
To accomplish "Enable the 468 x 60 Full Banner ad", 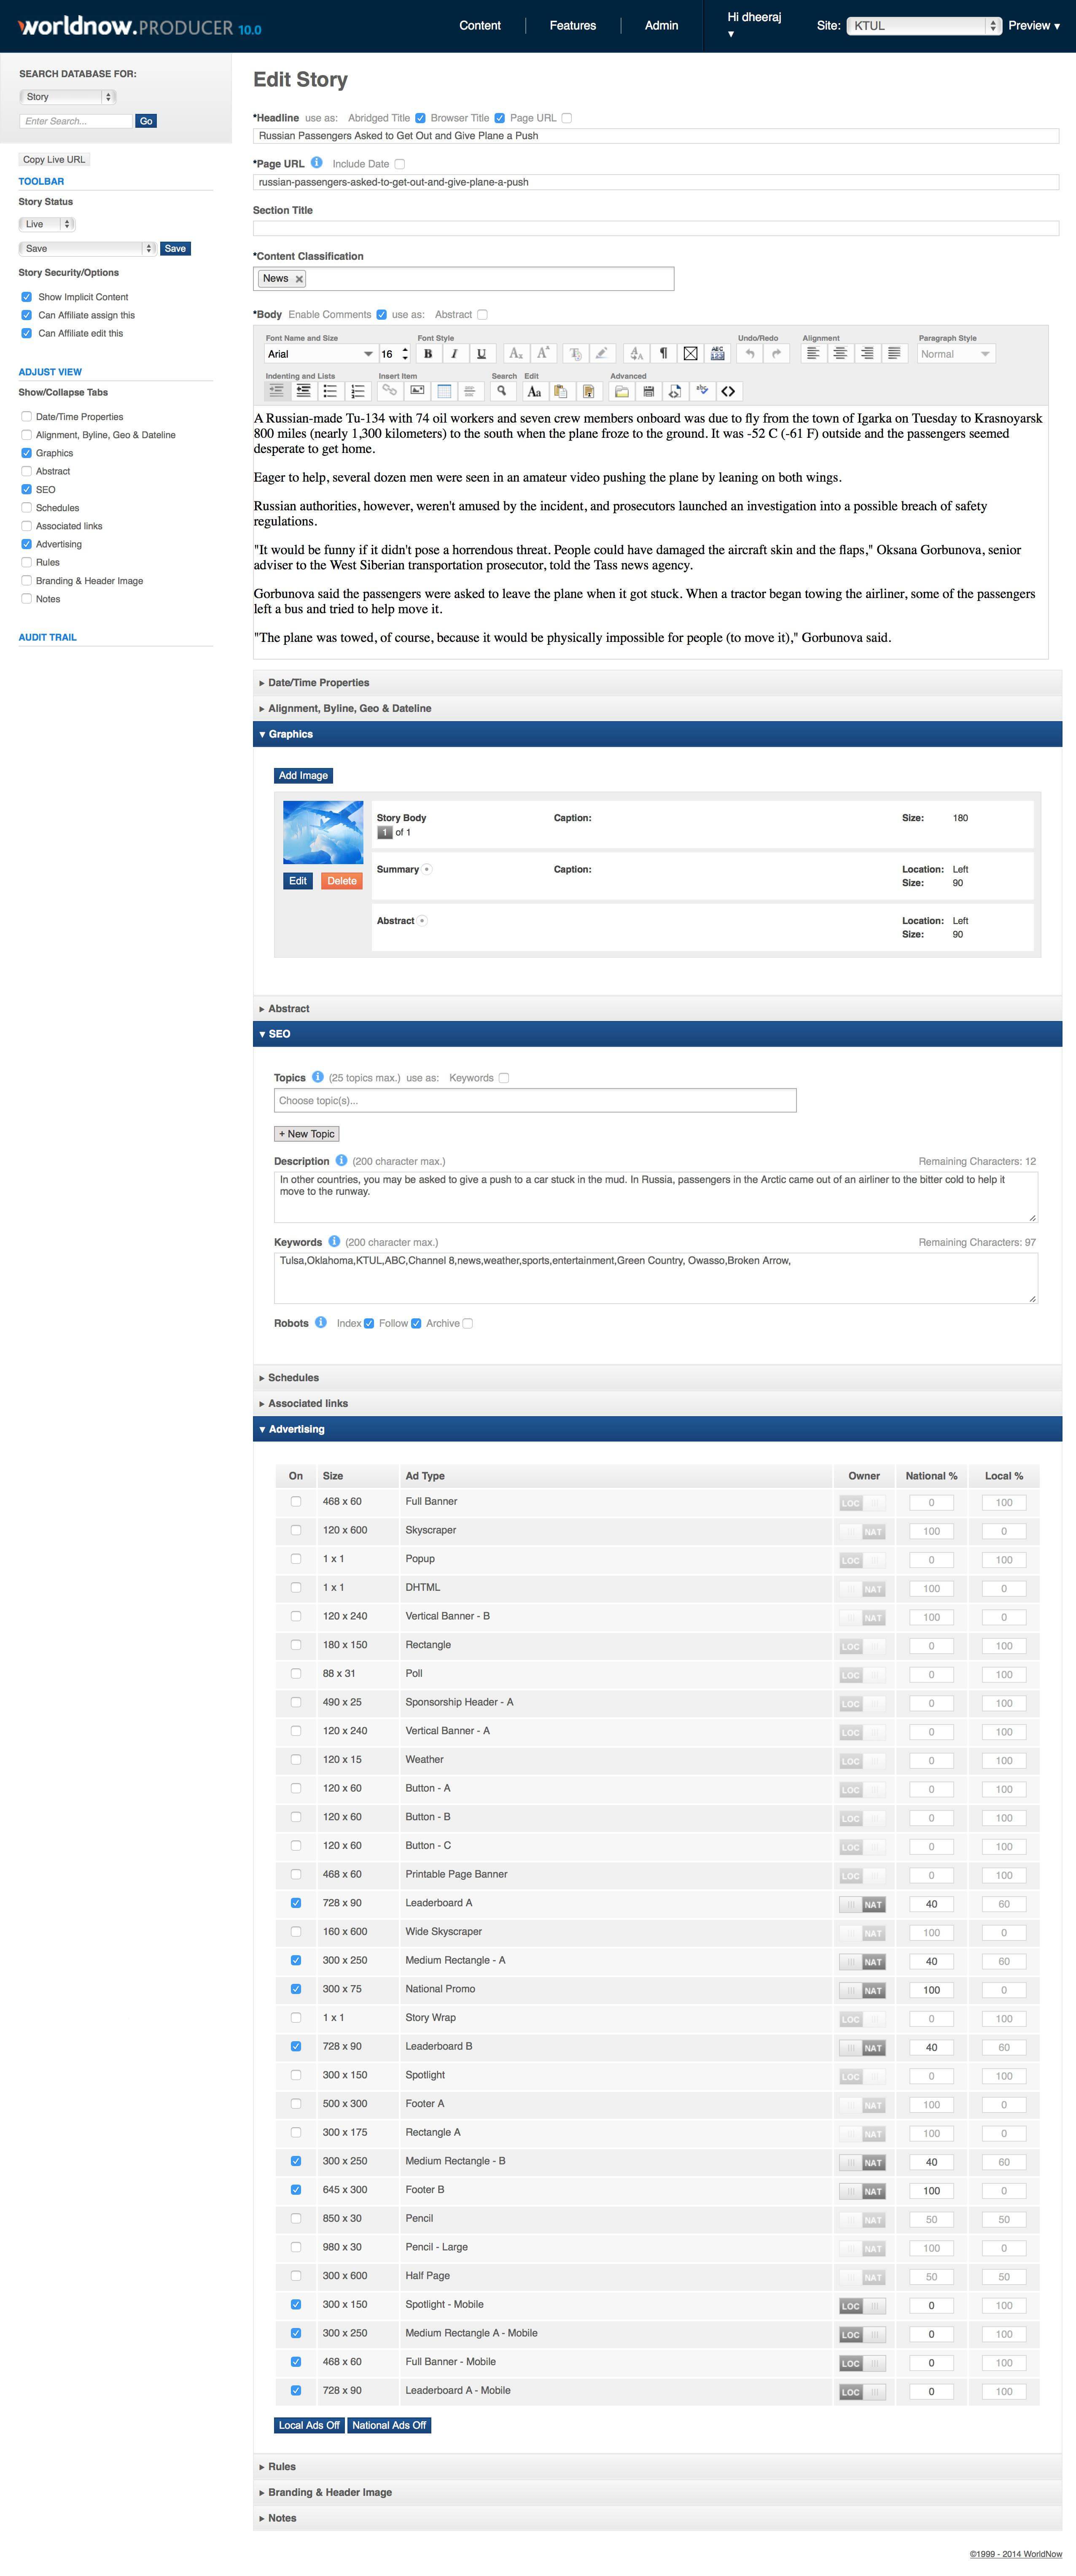I will point(295,1502).
